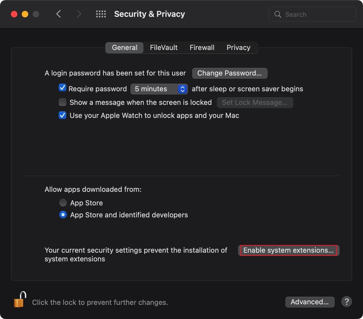This screenshot has height=319, width=363.
Task: Click the back navigation arrow
Action: pos(58,14)
